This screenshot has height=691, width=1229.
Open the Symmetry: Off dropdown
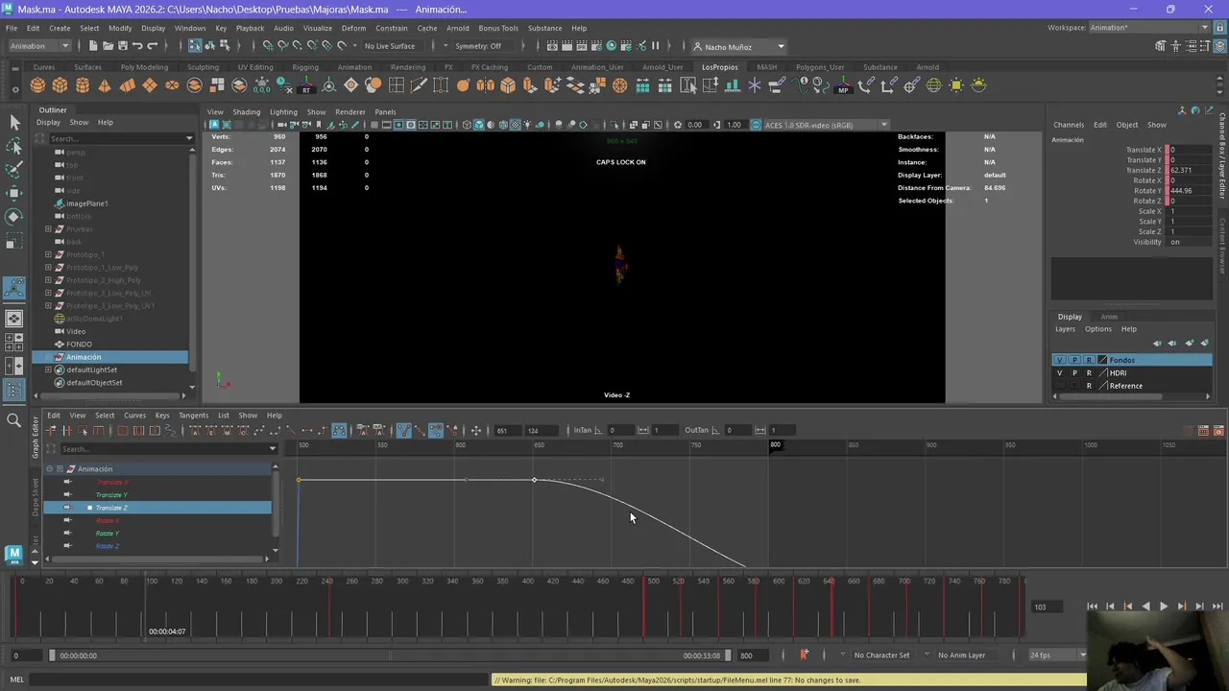pyautogui.click(x=478, y=46)
